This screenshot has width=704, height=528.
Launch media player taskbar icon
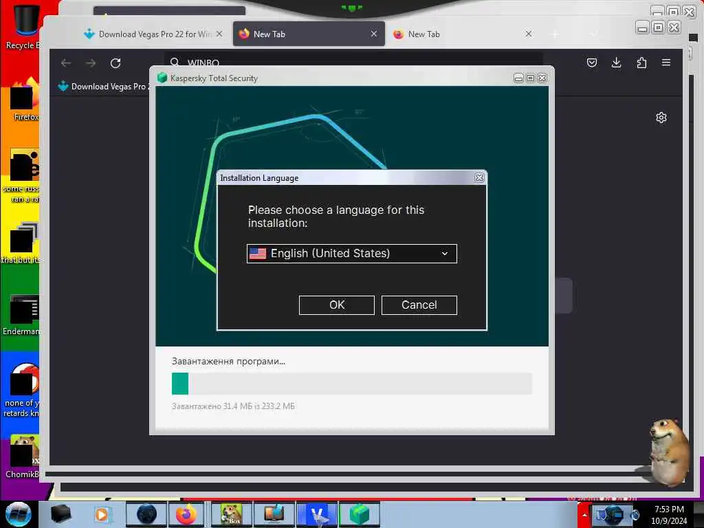tap(102, 514)
